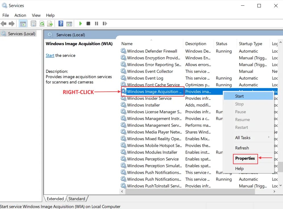Viewport: 283px width, 209px height.
Task: Select the Windows PushToInstall Servi... row
Action: pyautogui.click(x=199, y=186)
